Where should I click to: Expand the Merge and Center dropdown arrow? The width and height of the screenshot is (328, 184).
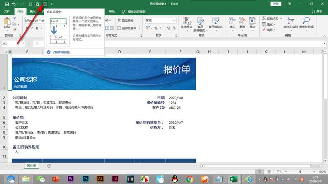tap(139, 28)
